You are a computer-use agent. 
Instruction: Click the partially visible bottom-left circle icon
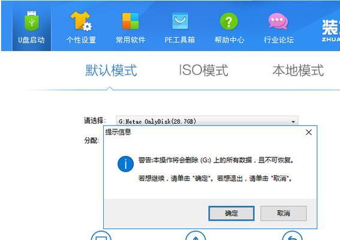coord(101,236)
